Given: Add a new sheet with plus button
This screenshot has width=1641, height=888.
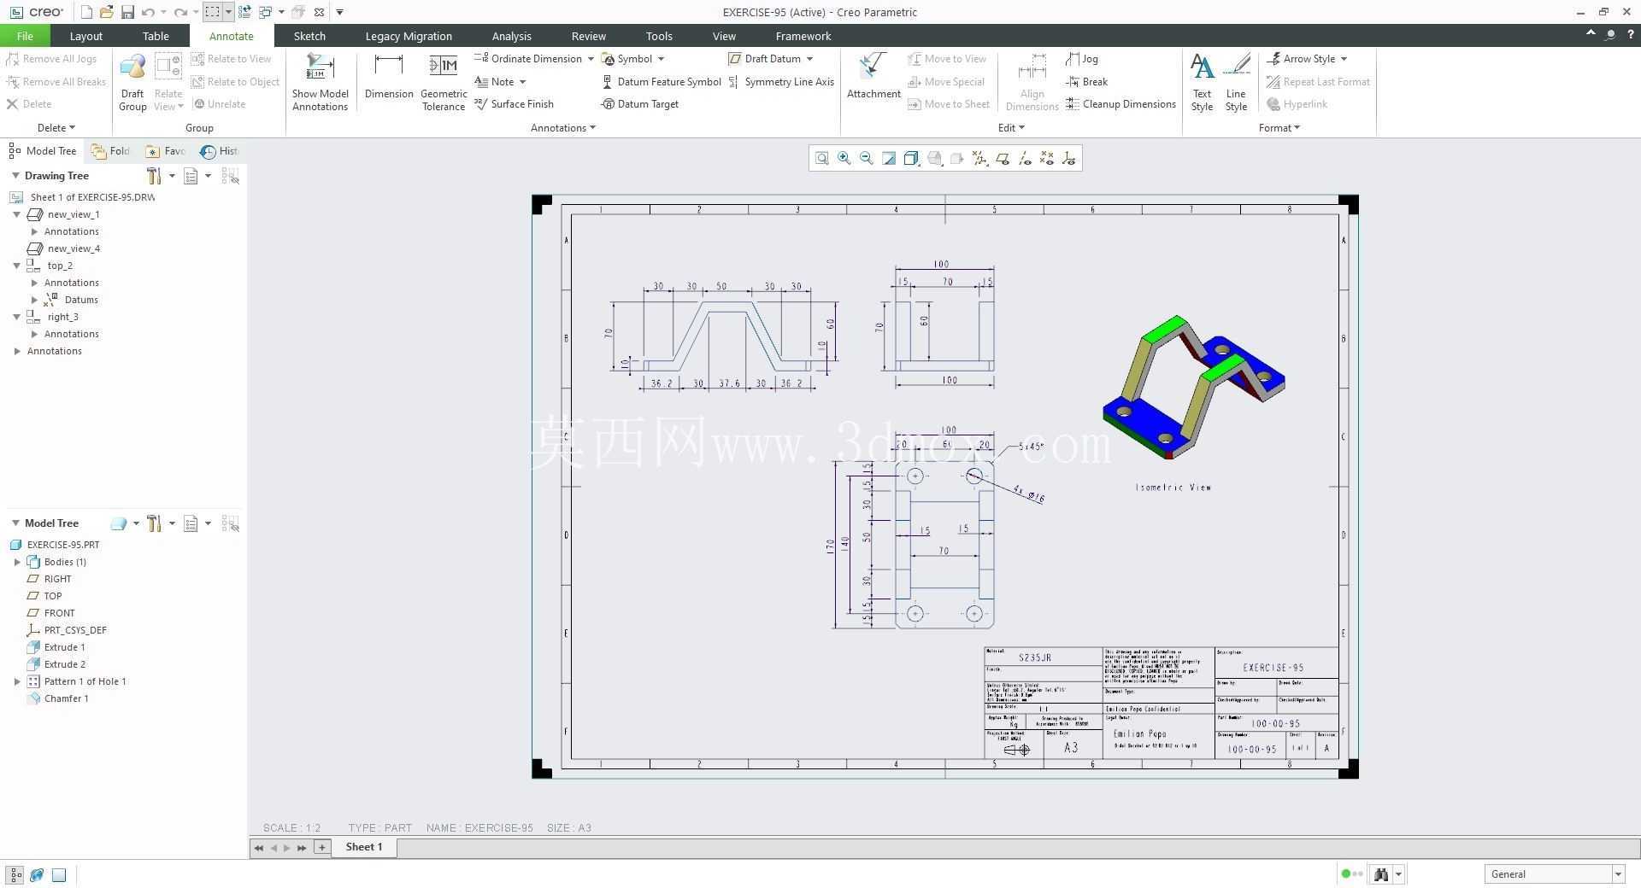Looking at the screenshot, I should point(321,847).
